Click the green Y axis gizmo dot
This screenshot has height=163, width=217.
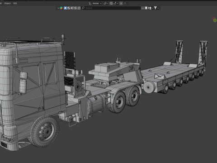(x=215, y=20)
